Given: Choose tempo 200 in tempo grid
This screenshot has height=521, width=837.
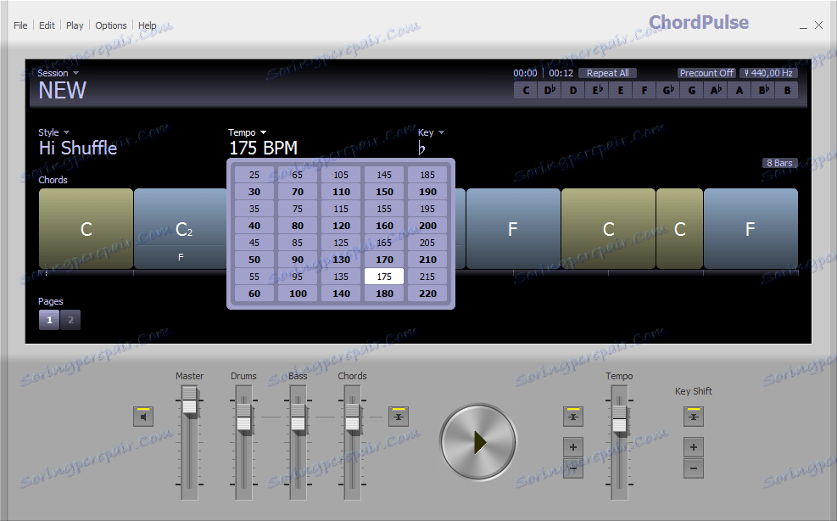Looking at the screenshot, I should click(427, 226).
